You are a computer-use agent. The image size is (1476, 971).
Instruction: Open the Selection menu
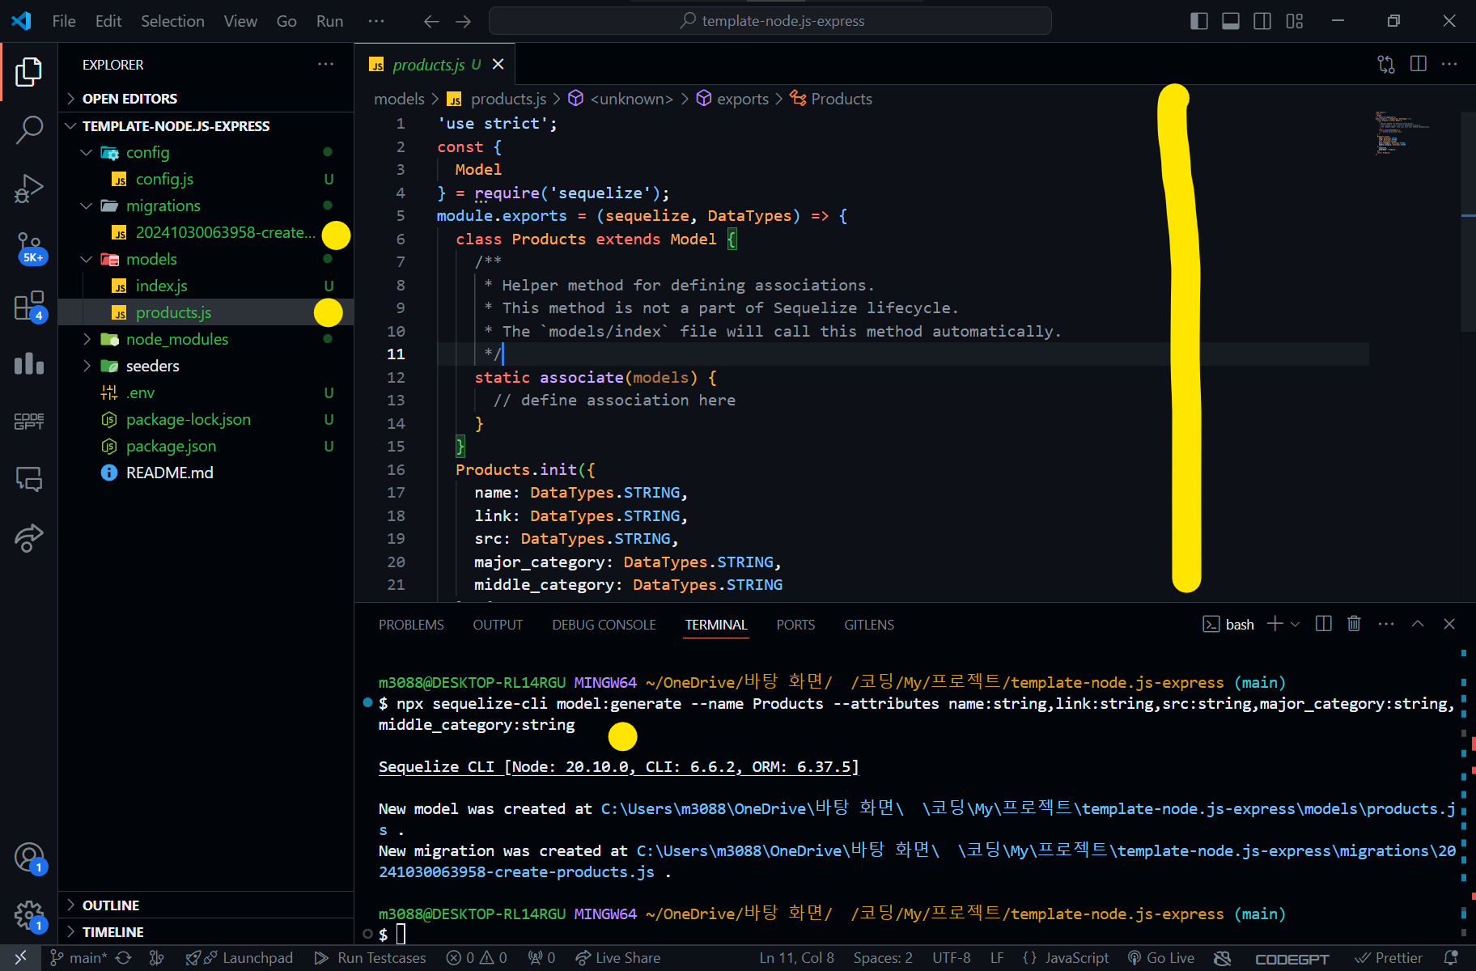coord(172,21)
